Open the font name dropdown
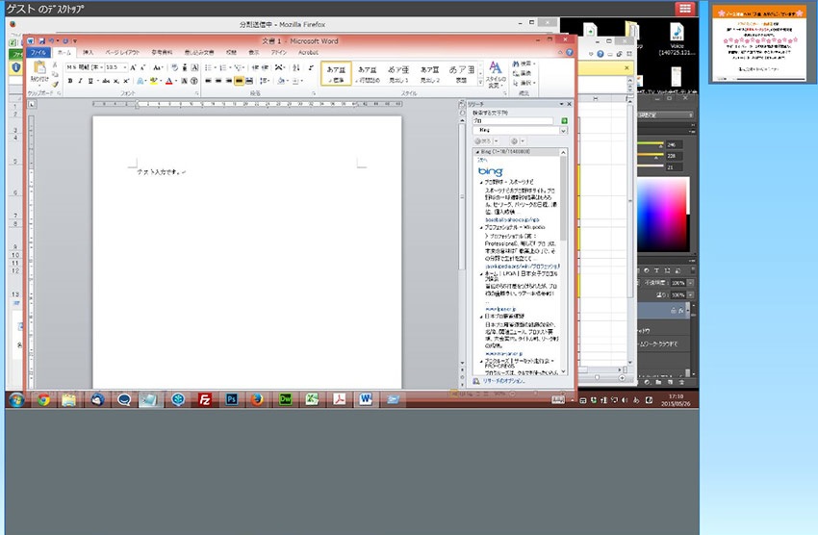Viewport: 818px width, 535px height. (x=102, y=67)
